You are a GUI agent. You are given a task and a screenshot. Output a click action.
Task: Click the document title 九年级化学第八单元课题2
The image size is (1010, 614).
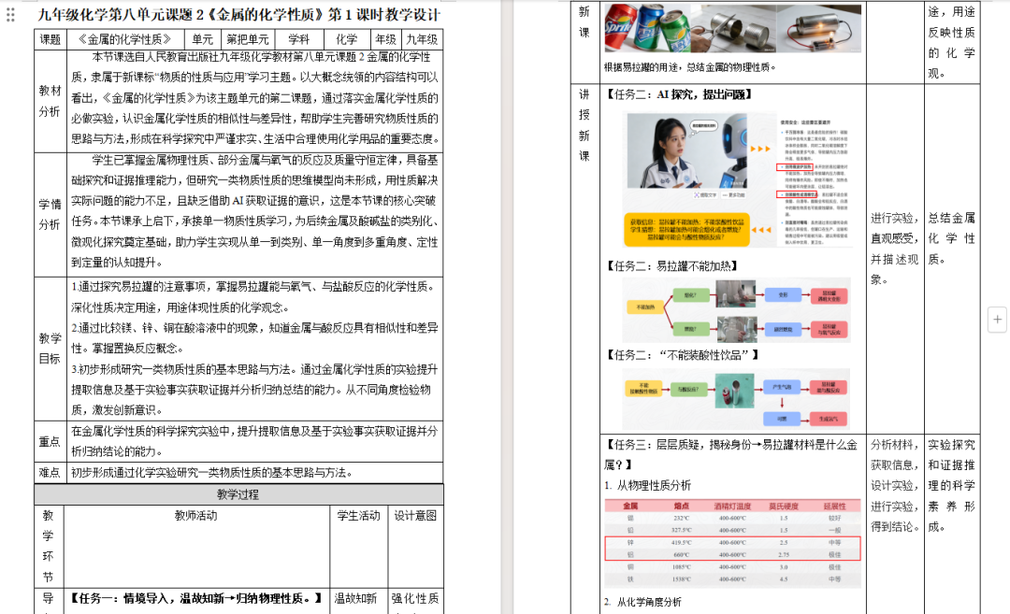(x=238, y=15)
